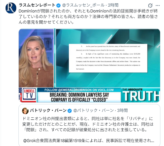164x146 pixels.
Task: Click Patrick Byrne's small profile avatar
Action: coord(25,111)
